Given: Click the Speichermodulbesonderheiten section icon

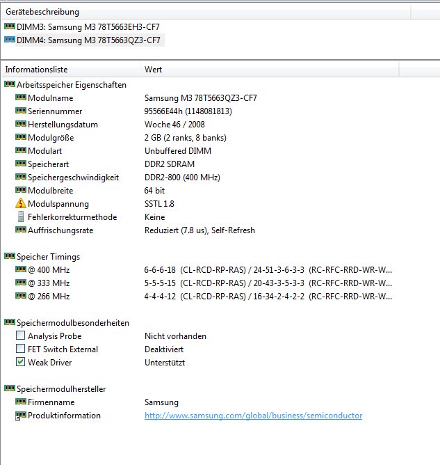Looking at the screenshot, I should [x=10, y=322].
